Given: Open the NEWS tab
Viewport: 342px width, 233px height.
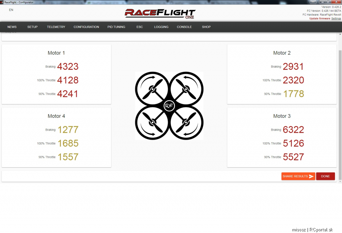Looking at the screenshot, I should point(12,27).
